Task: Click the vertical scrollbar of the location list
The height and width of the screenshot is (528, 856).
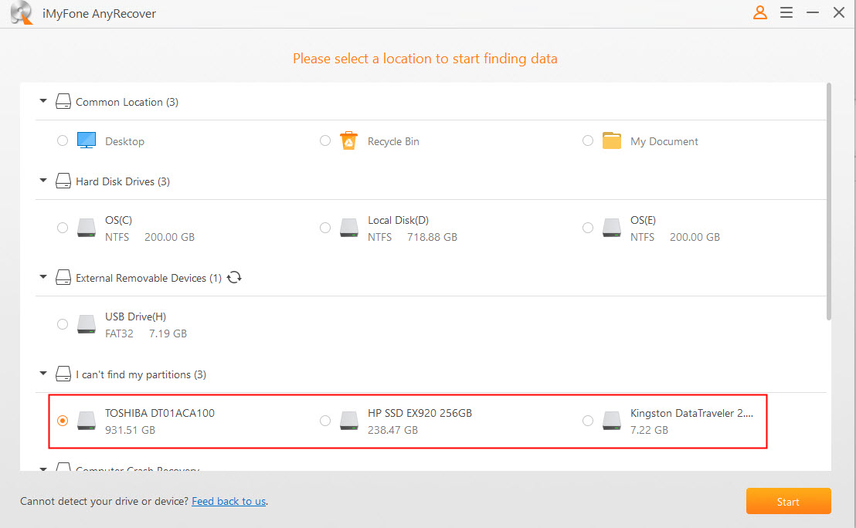Action: [829, 201]
